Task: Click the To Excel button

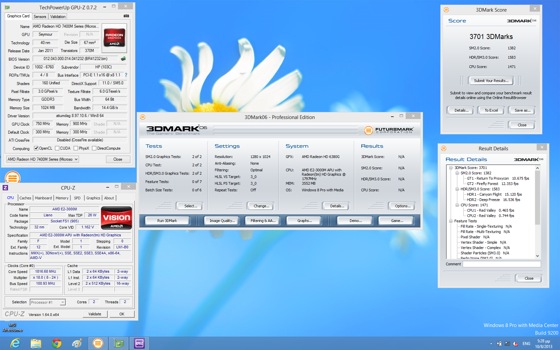Action: 491,110
